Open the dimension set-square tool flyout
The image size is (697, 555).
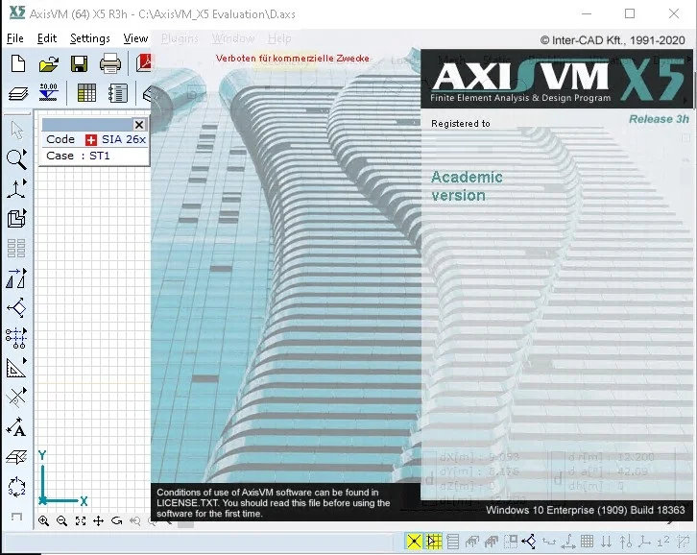click(x=16, y=368)
